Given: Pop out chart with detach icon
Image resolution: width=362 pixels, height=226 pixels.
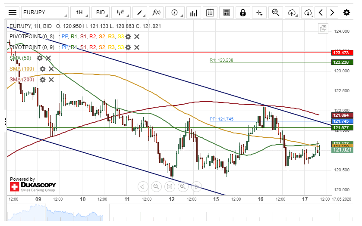Looking at the screenshot, I should (323, 28).
